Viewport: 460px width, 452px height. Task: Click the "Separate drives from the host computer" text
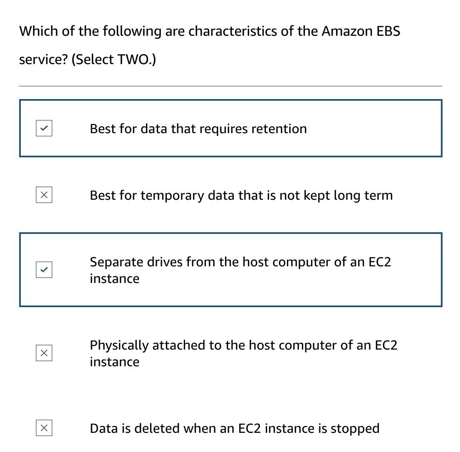tap(240, 262)
